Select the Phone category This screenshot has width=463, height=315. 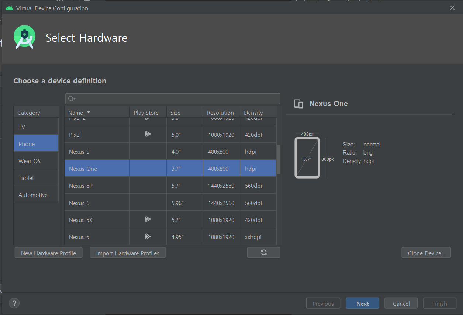click(x=36, y=143)
